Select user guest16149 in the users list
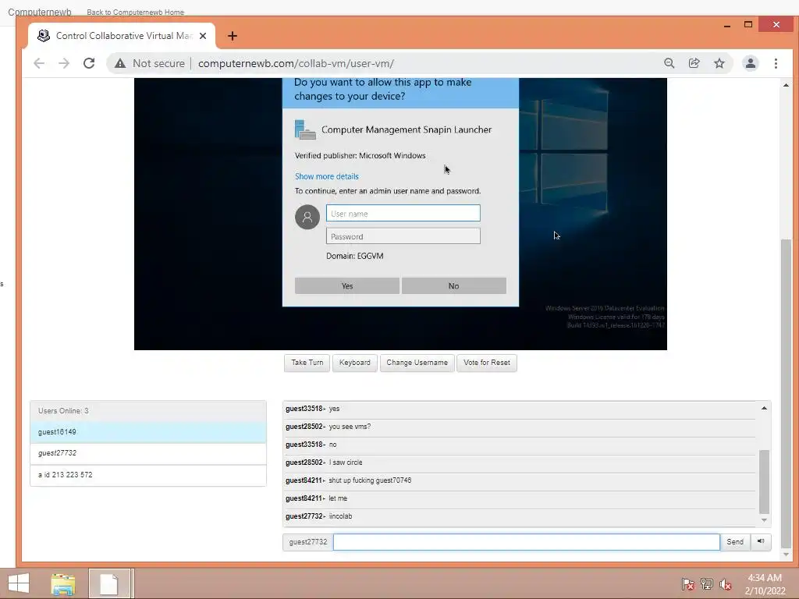The height and width of the screenshot is (599, 799). tap(148, 432)
